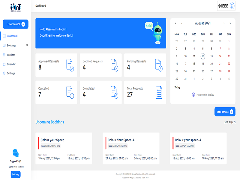Open Services from the sidebar

pyautogui.click(x=11, y=55)
